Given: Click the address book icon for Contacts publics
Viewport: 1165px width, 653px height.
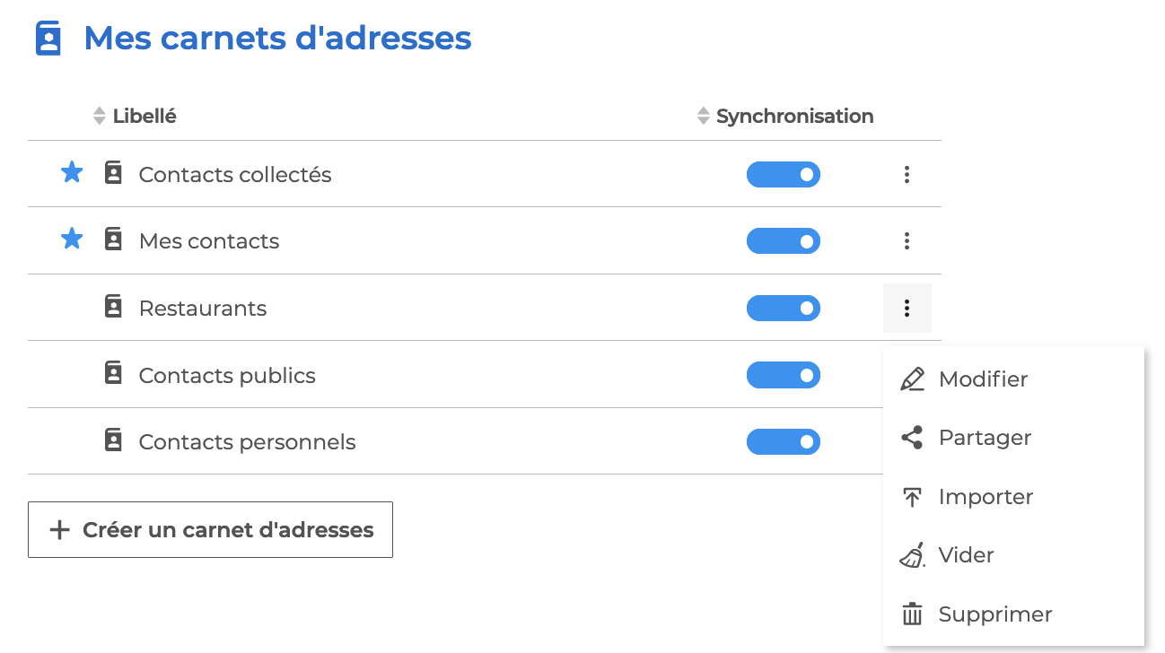Looking at the screenshot, I should 113,373.
